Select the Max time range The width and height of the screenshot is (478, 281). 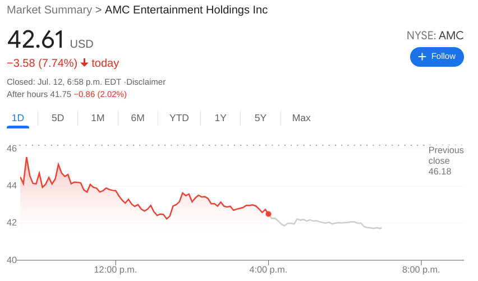pos(301,118)
